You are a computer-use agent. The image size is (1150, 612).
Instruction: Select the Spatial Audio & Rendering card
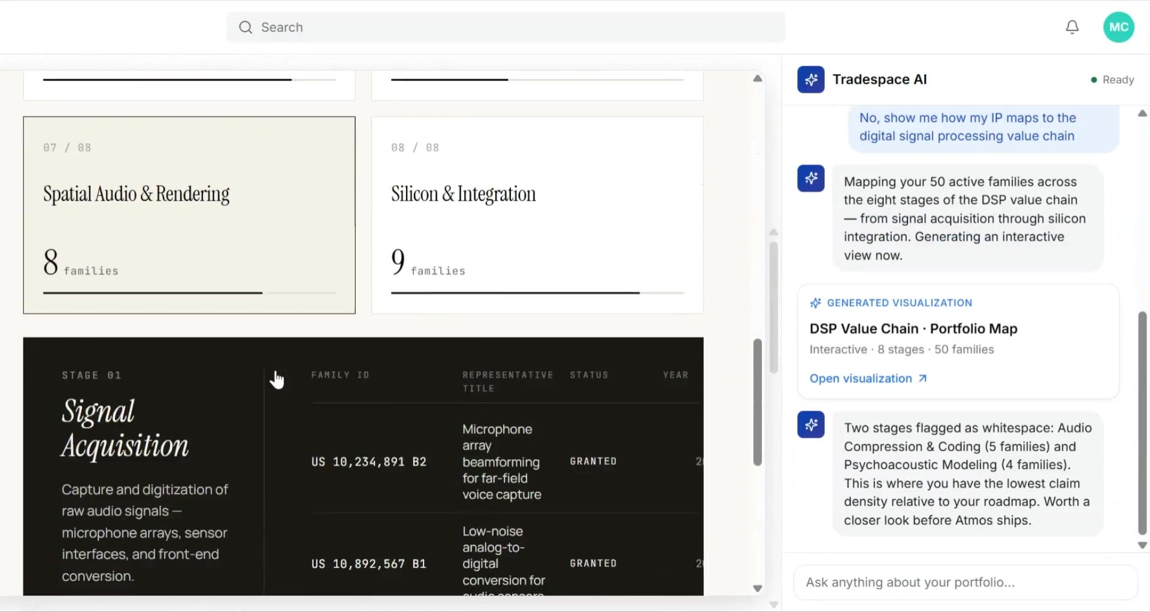(x=189, y=215)
